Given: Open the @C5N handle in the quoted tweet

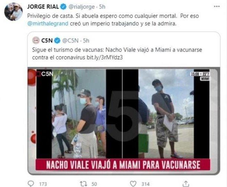Looking at the screenshot, I should click(x=70, y=41).
